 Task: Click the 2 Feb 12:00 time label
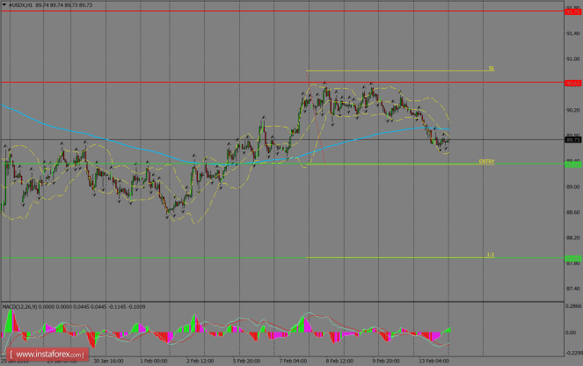tap(200, 361)
